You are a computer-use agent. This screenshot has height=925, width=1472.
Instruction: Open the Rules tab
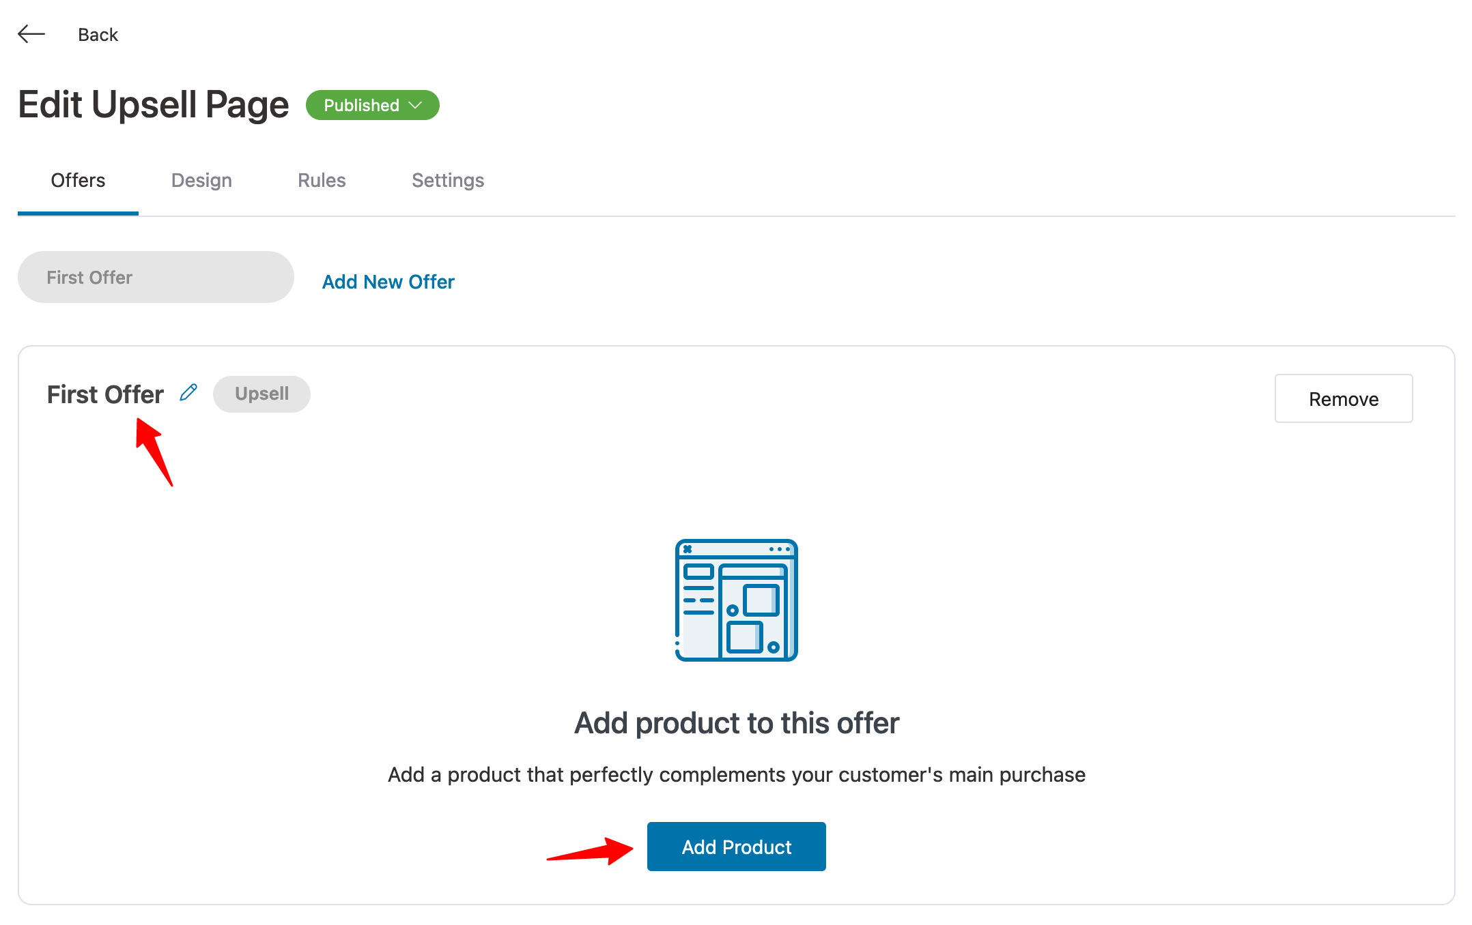click(x=321, y=180)
